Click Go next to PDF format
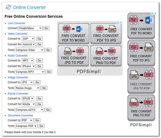161x138 pixels. [x=37, y=120]
